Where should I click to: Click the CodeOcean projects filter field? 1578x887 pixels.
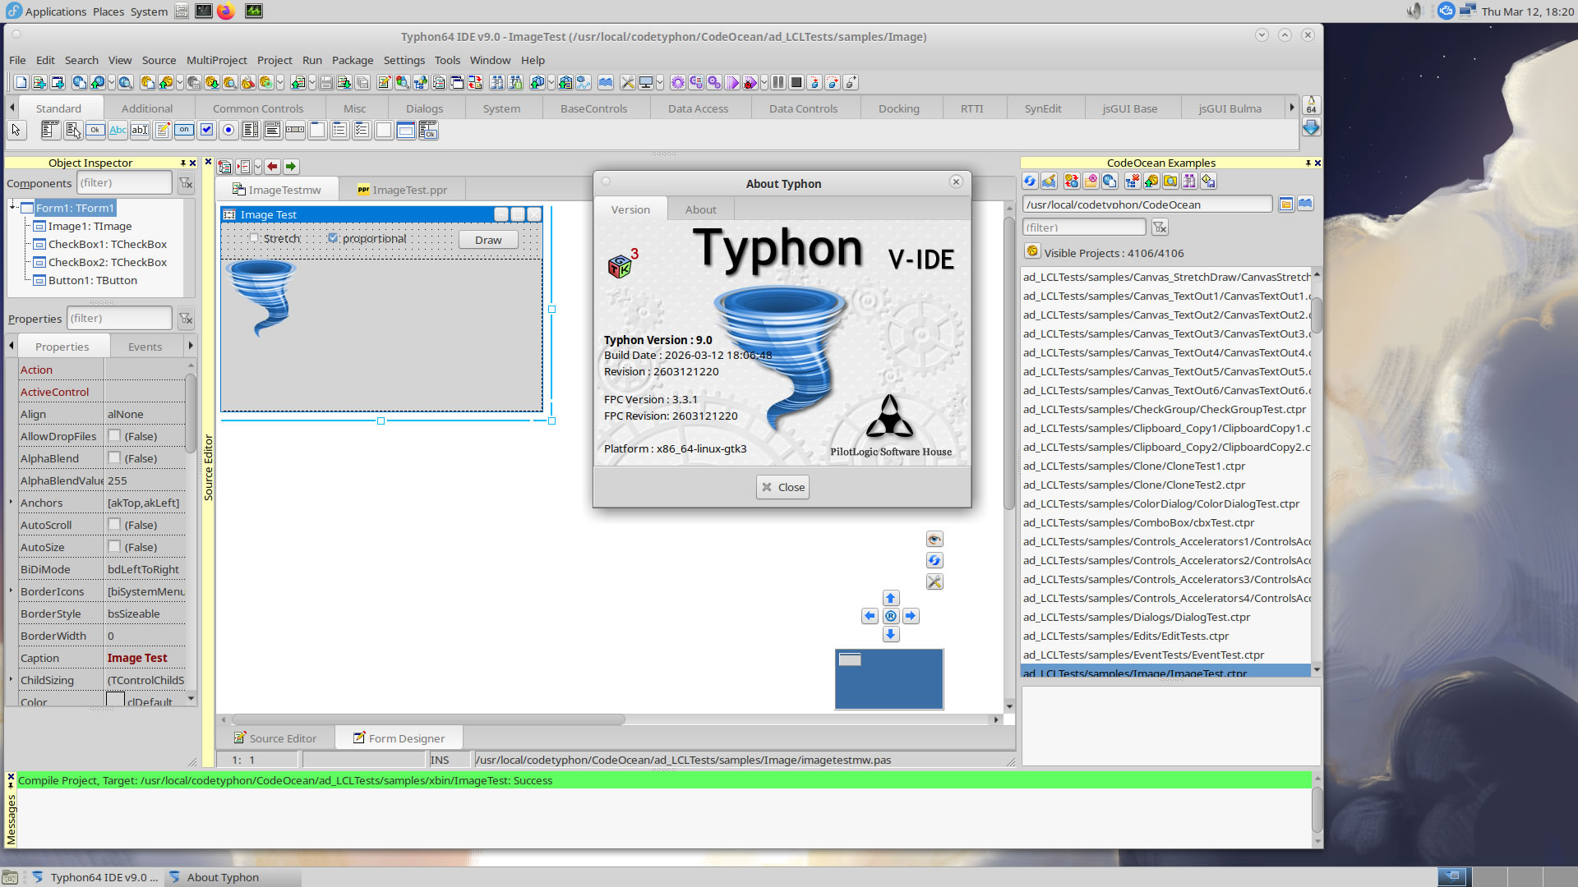pos(1083,227)
